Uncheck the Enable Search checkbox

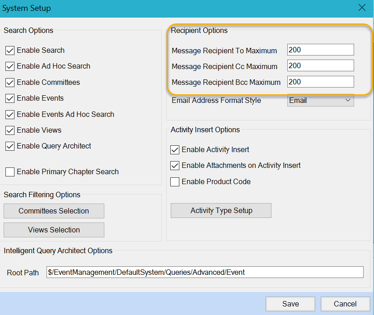coord(10,51)
